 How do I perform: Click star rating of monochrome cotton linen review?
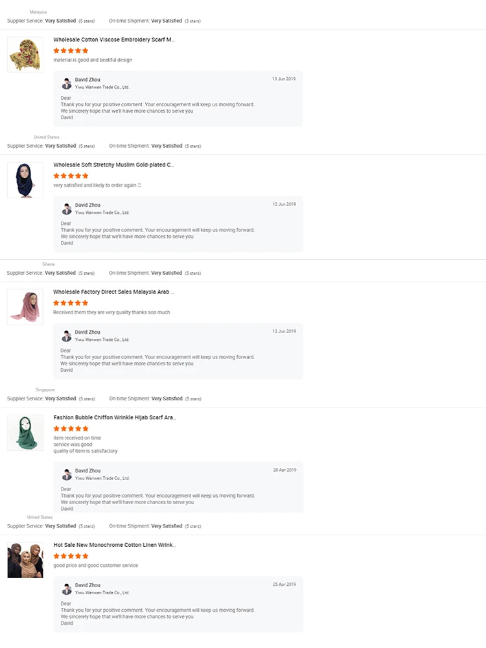pos(71,556)
